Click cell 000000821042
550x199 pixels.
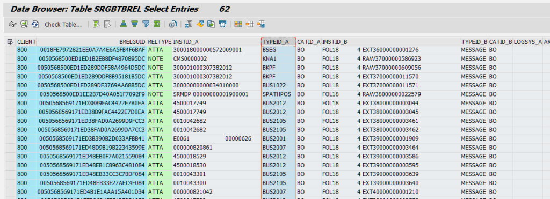[x=216, y=192]
